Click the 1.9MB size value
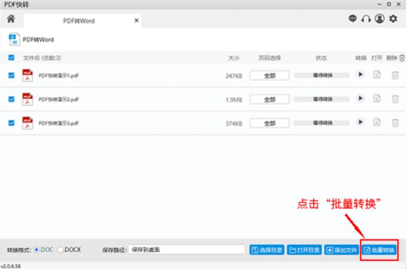Image resolution: width=407 pixels, height=269 pixels. pos(234,100)
